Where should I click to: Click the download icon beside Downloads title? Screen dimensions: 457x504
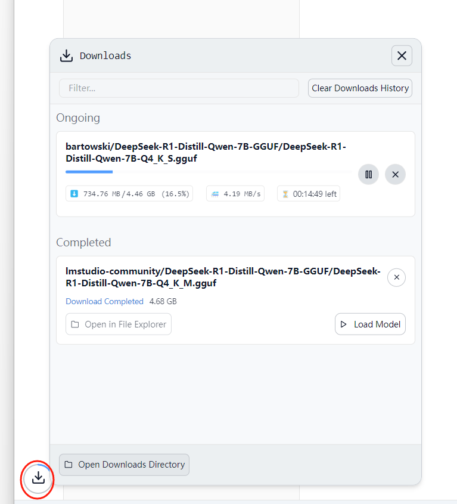(x=67, y=56)
